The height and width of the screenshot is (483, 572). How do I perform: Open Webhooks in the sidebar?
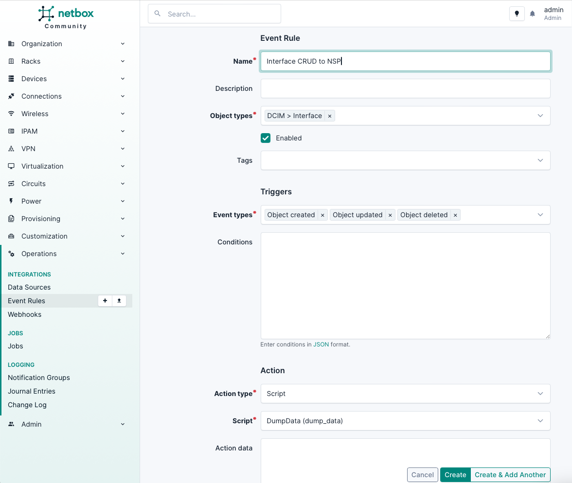coord(25,314)
